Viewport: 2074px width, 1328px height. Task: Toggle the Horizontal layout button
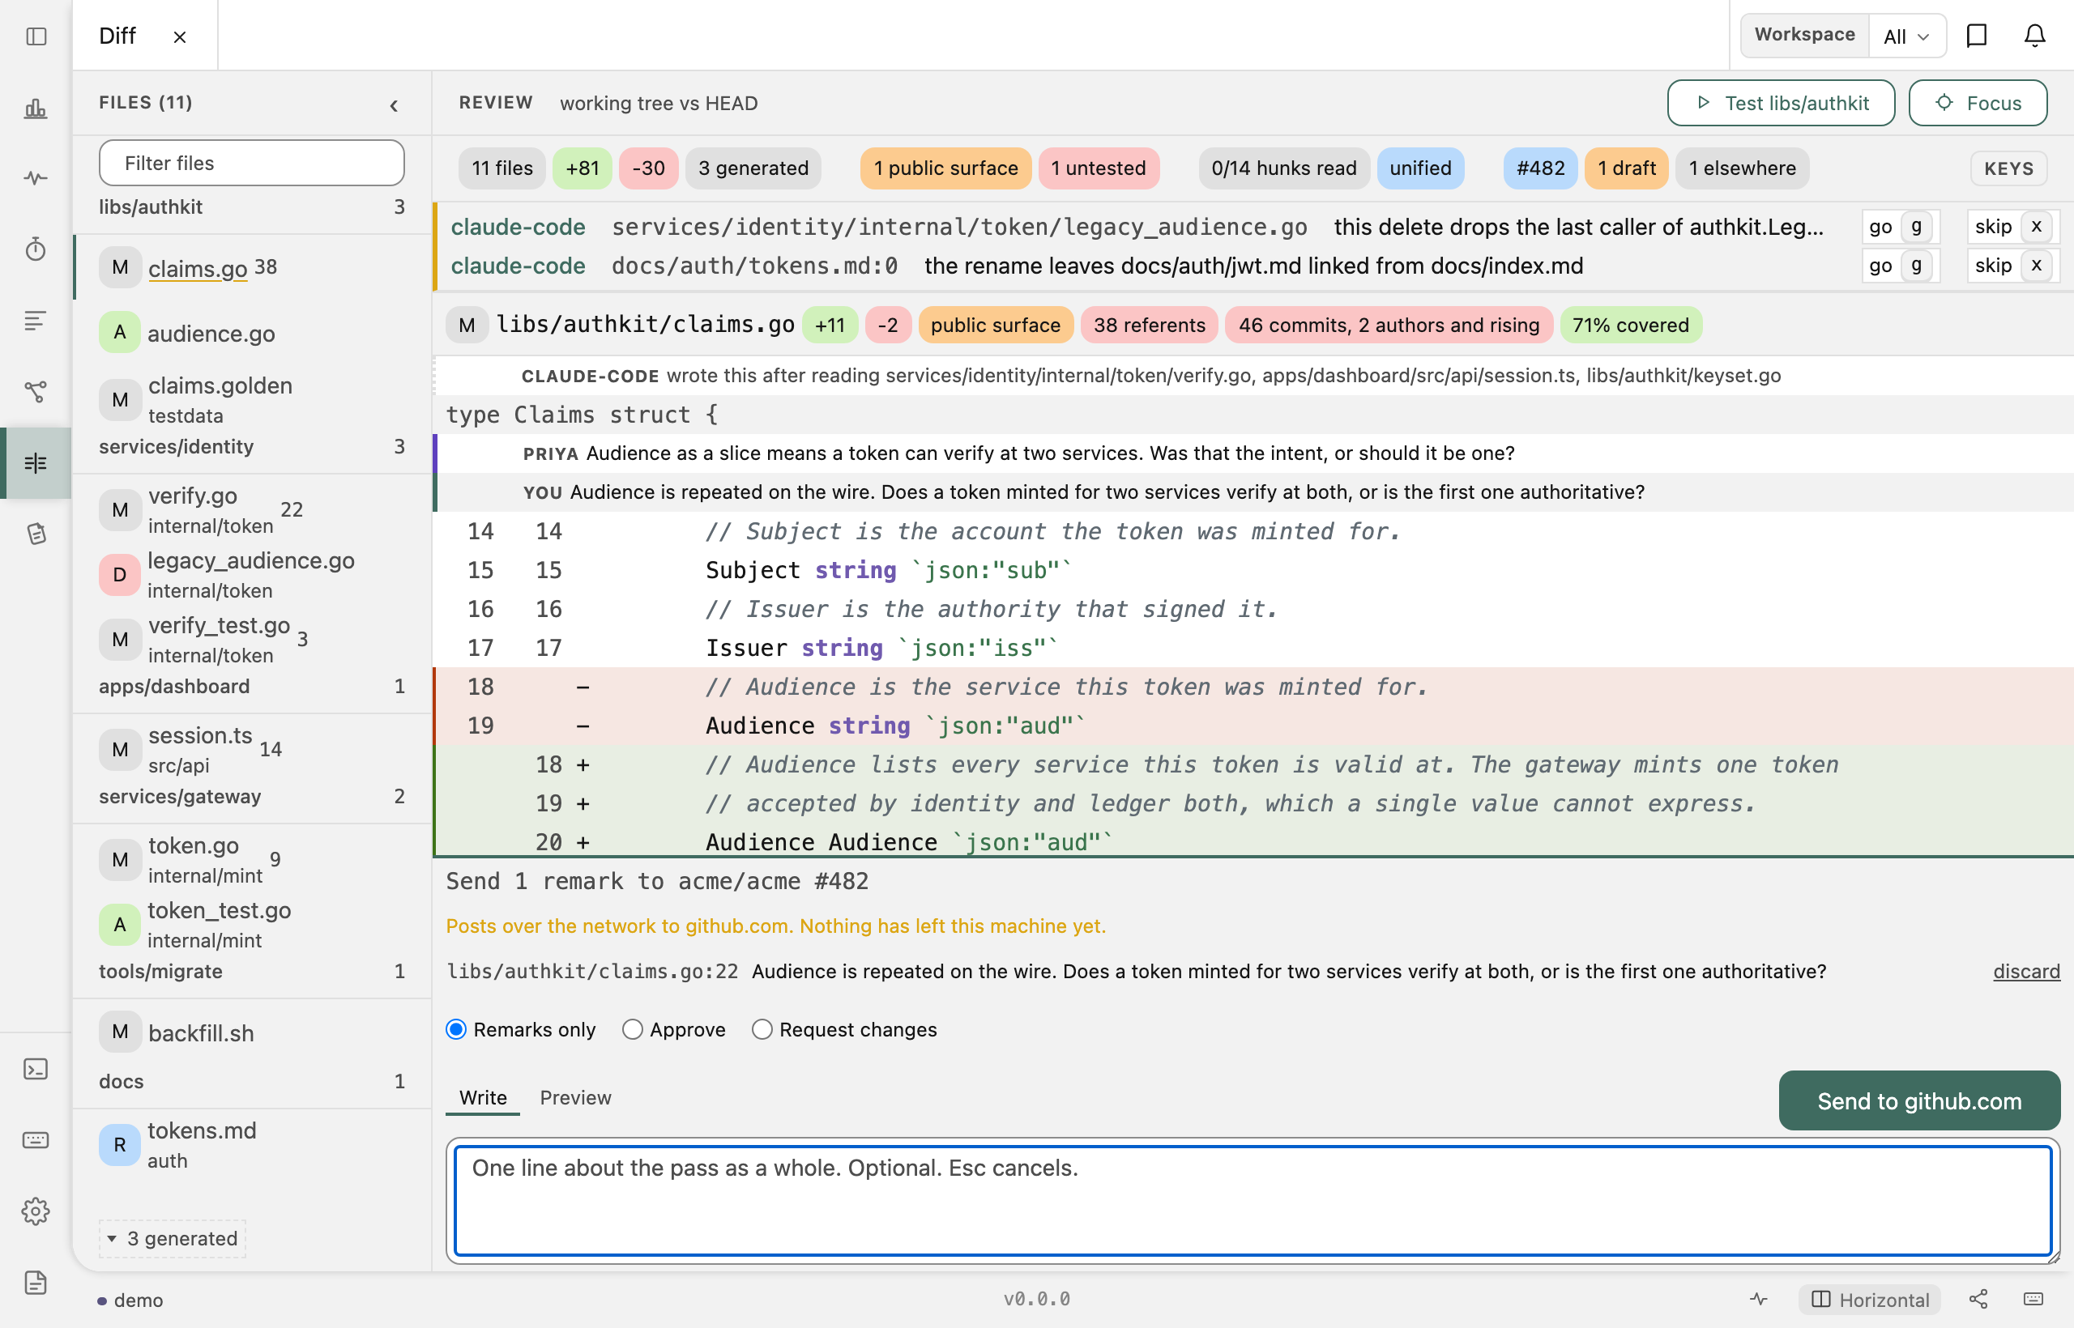click(x=1870, y=1300)
